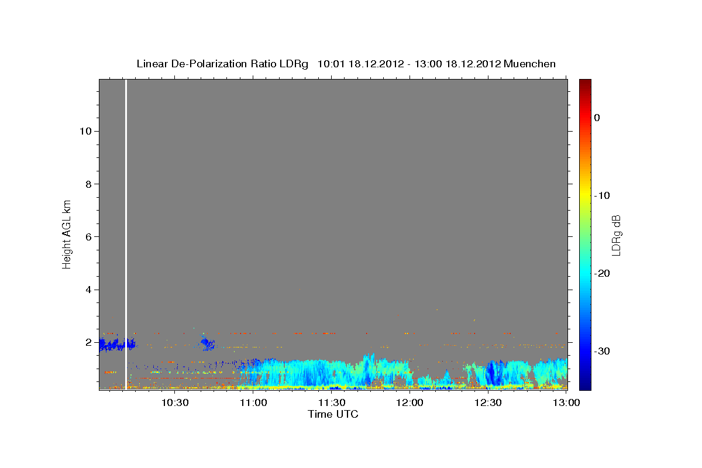Click the '10:30' time tick label
702x468 pixels.
[x=175, y=403]
